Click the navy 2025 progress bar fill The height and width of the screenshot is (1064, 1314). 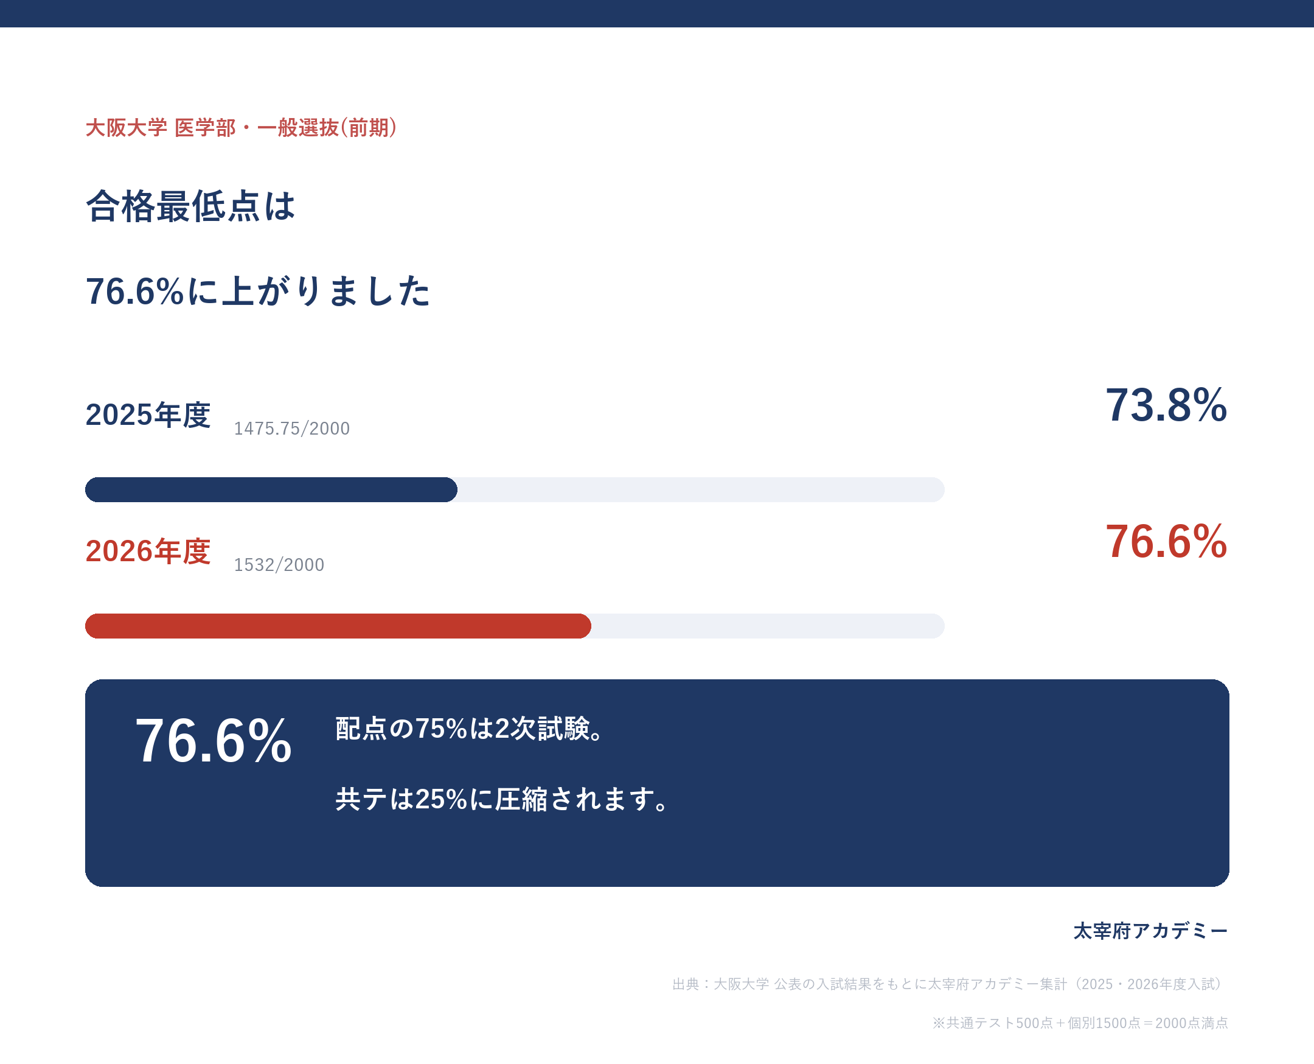click(271, 490)
